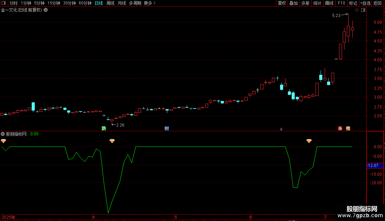Switch to 月线 monthly chart
The height and width of the screenshot is (221, 385).
[122, 3]
